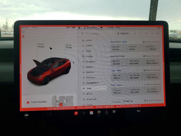Viewport: 181px width, 136px height.
Task: Enable Trip B Show in Trips Card
Action: point(145,85)
